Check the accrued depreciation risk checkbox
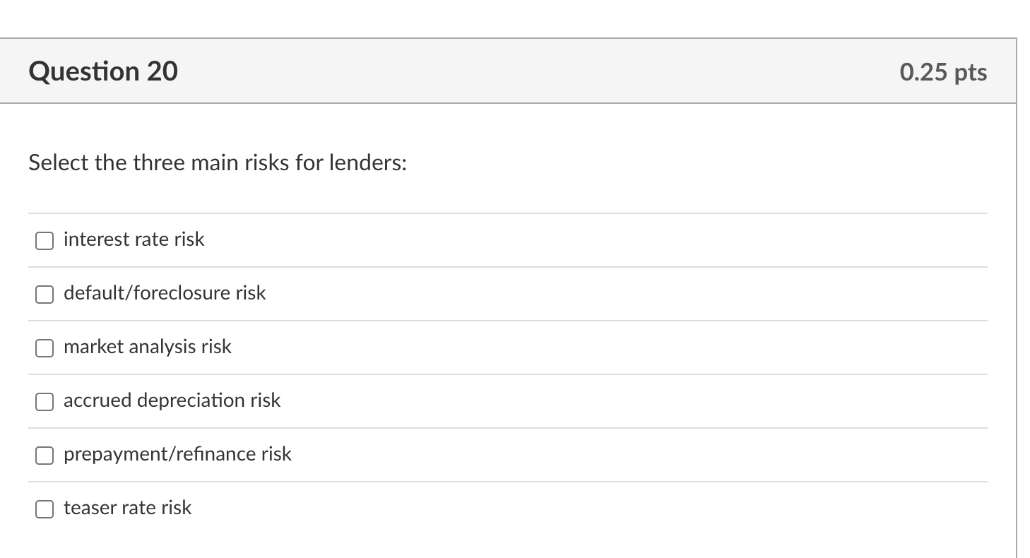 pos(44,401)
